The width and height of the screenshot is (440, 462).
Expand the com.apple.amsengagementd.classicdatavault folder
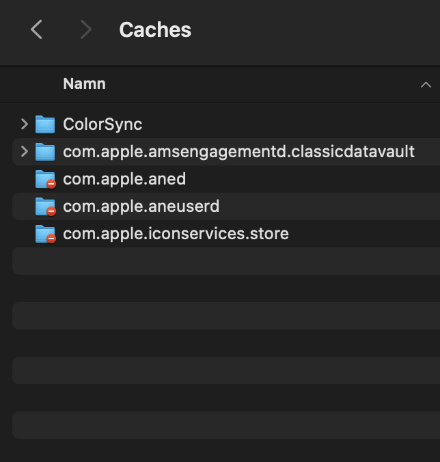[x=25, y=152]
